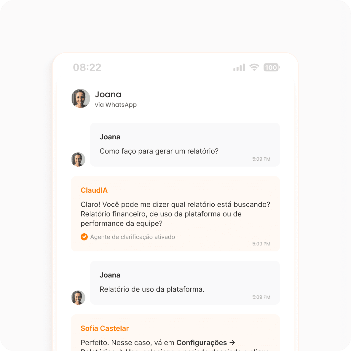Click the 08:22 clock in status bar
This screenshot has height=351, width=351.
[87, 67]
